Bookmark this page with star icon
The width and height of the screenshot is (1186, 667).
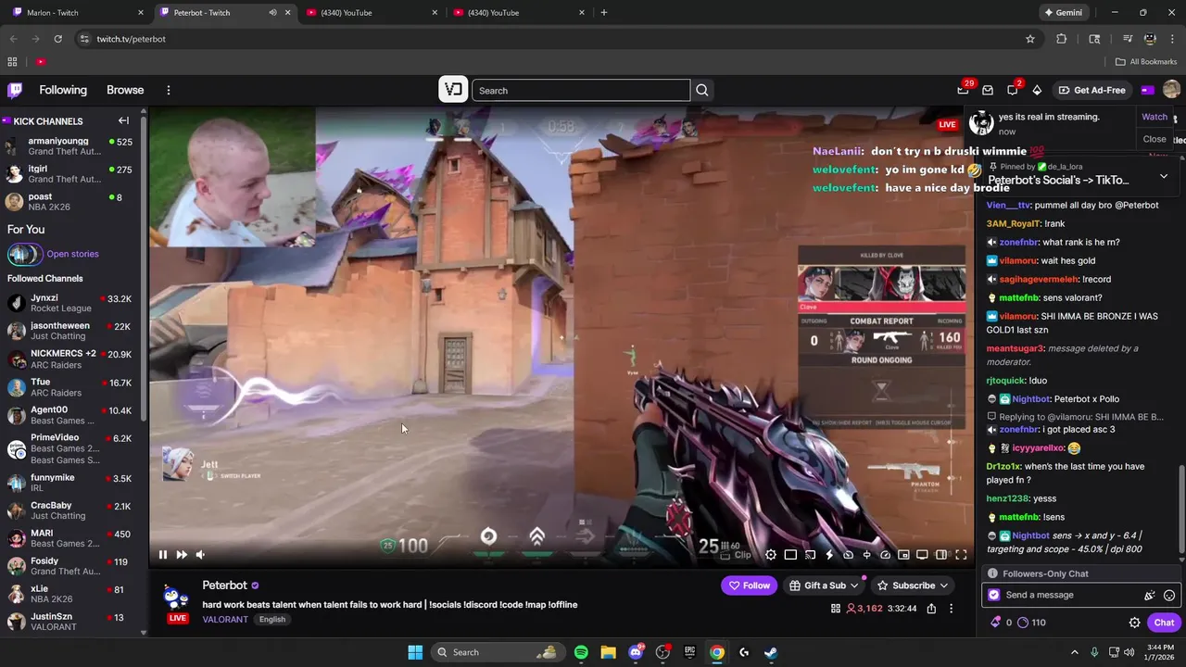tap(1029, 39)
